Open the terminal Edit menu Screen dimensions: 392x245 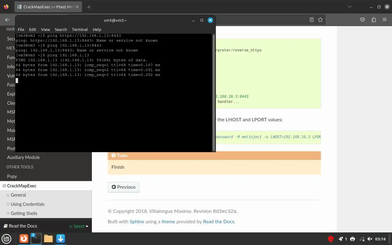coord(32,29)
